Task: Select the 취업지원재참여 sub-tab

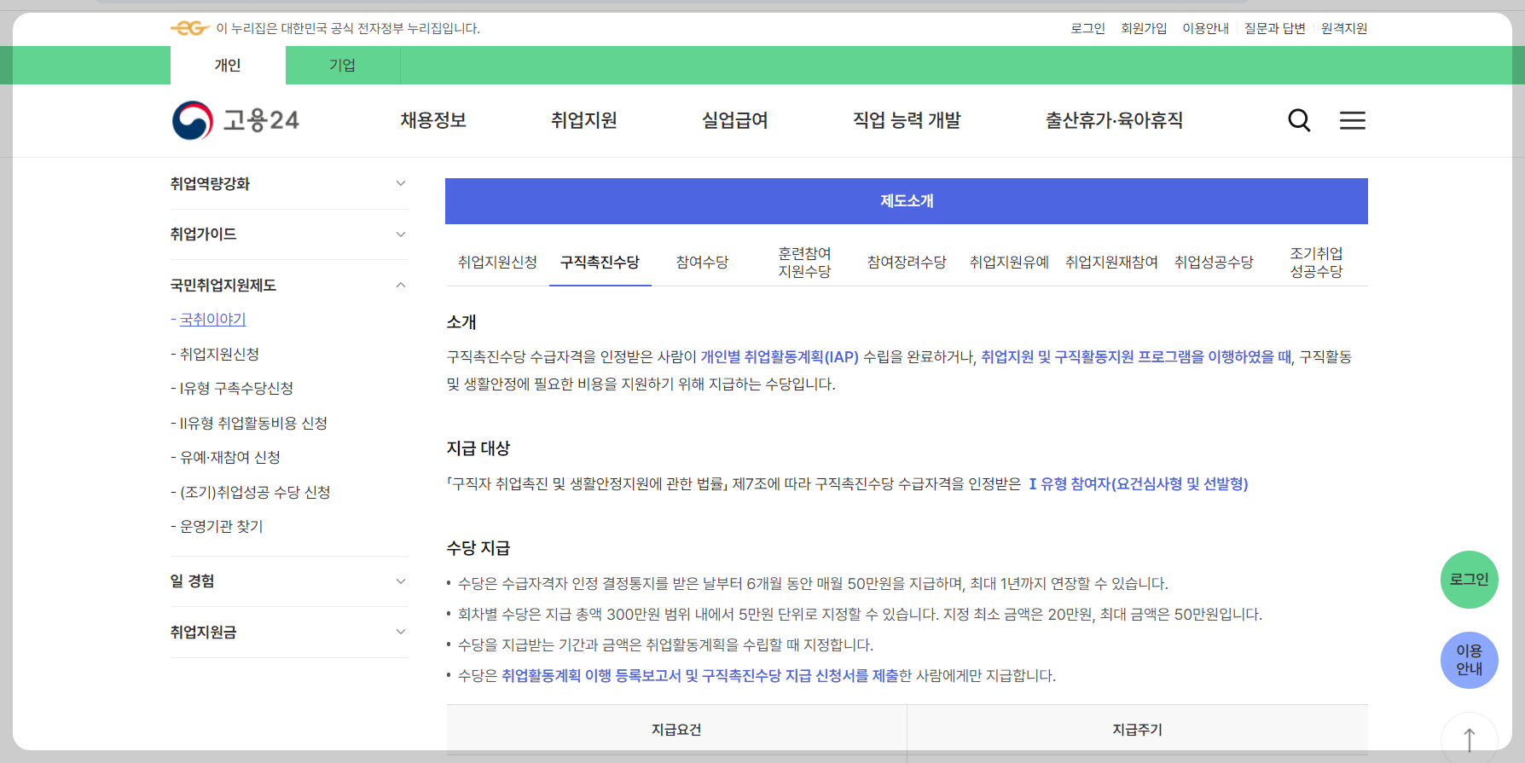Action: pos(1112,262)
